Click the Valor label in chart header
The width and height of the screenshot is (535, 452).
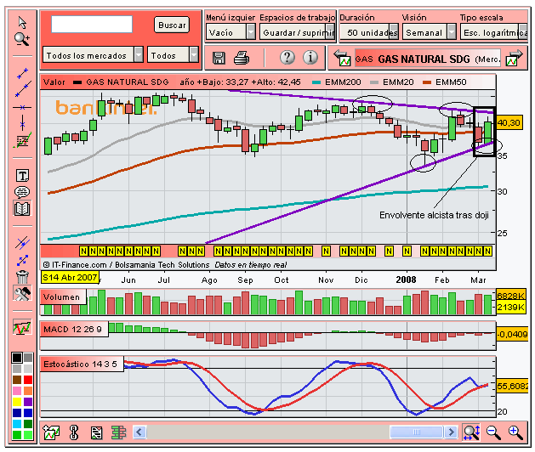point(54,82)
